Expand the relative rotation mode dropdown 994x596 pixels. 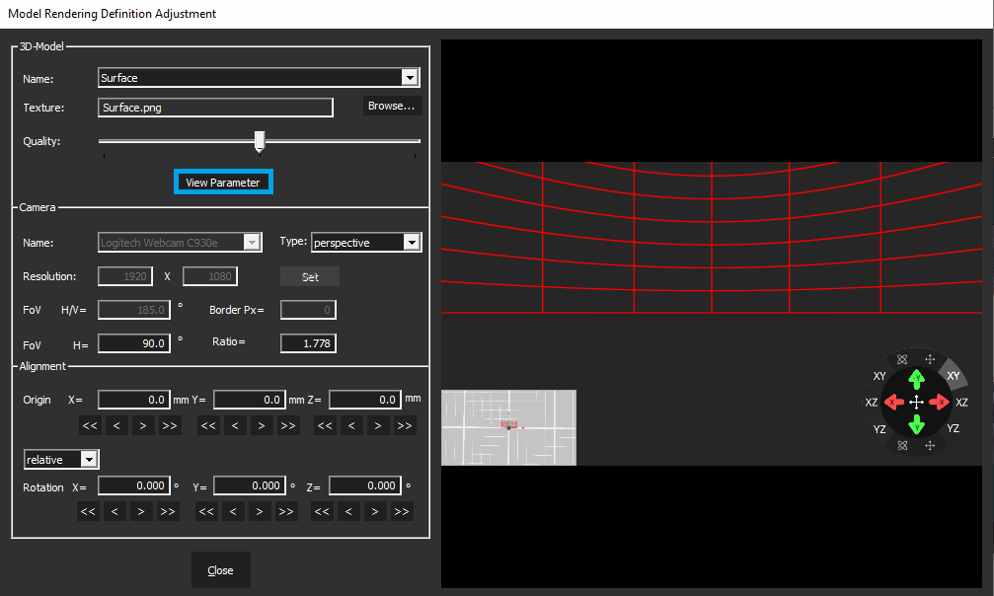point(89,460)
